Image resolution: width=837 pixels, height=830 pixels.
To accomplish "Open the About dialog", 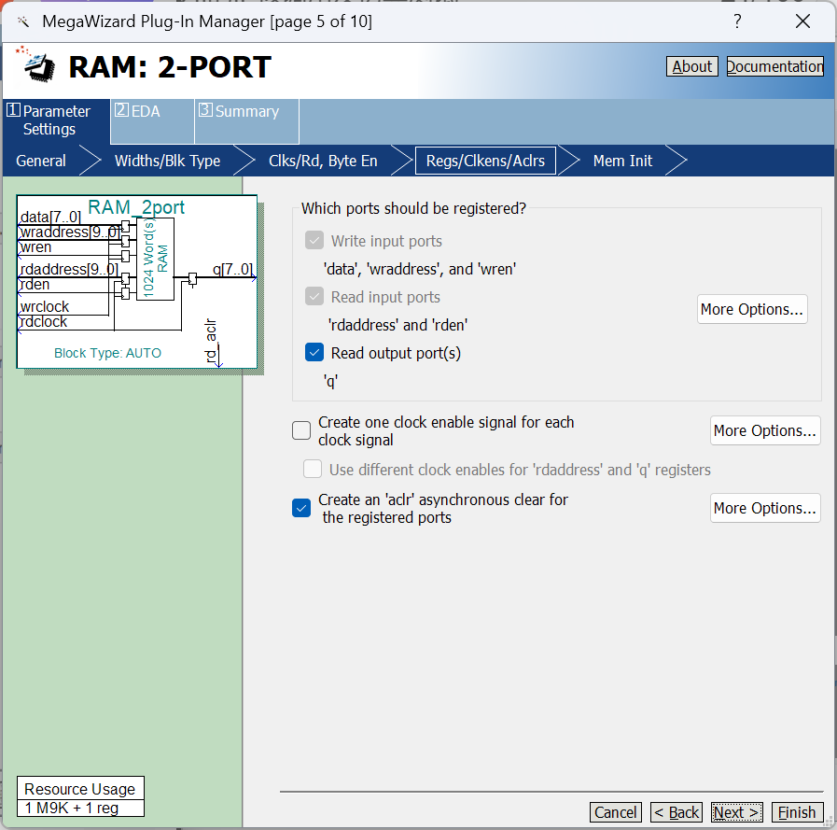I will [691, 66].
